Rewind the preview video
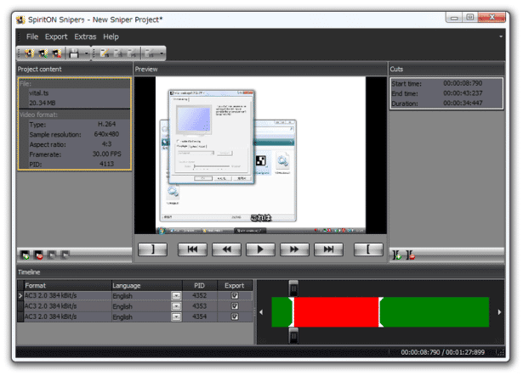 226,249
